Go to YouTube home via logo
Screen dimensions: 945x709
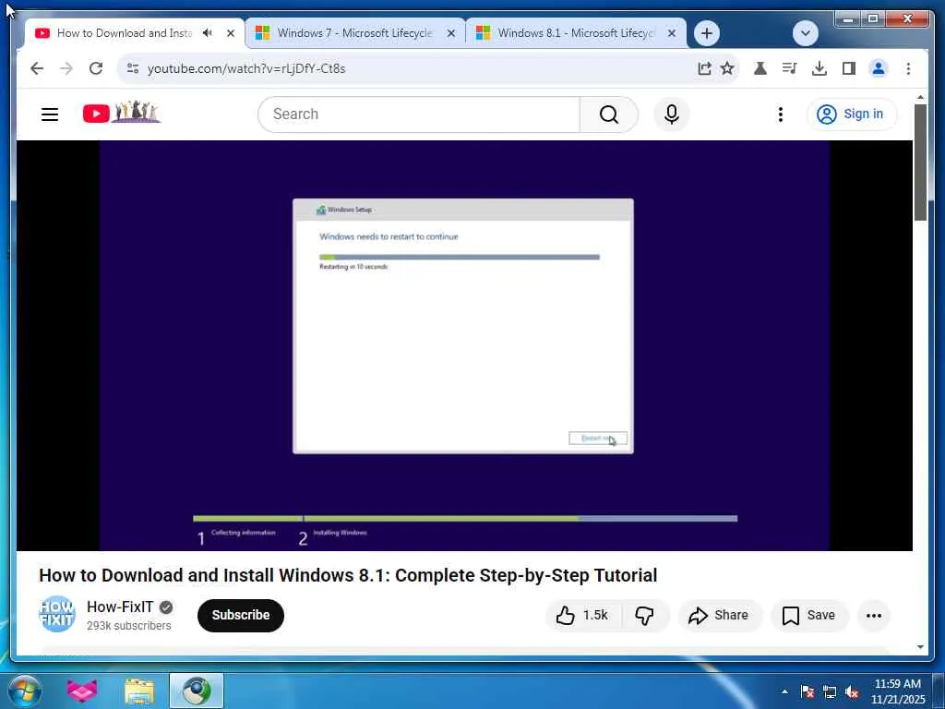point(121,113)
